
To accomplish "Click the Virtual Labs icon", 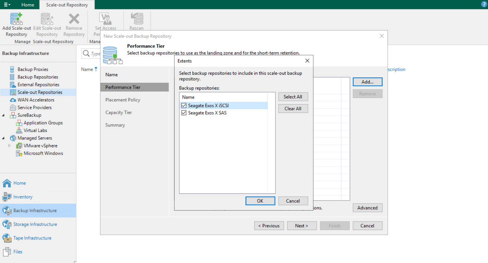I will point(19,130).
